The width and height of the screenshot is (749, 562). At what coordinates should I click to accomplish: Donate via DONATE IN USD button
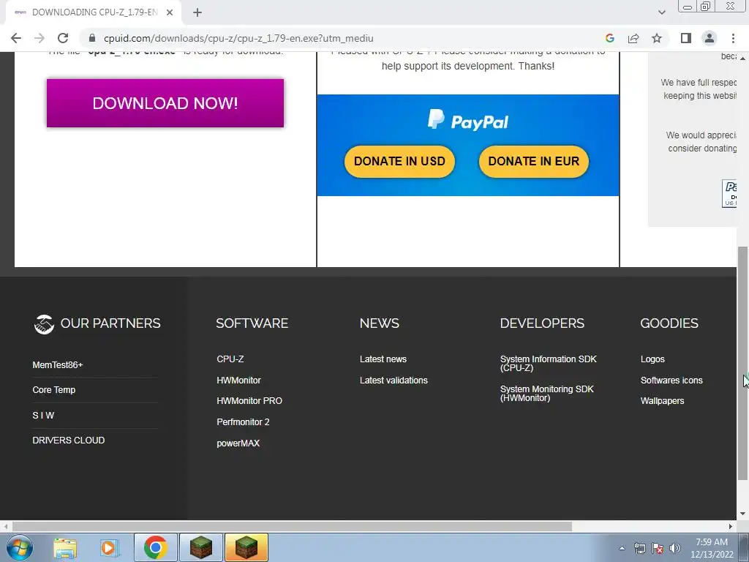pos(399,162)
